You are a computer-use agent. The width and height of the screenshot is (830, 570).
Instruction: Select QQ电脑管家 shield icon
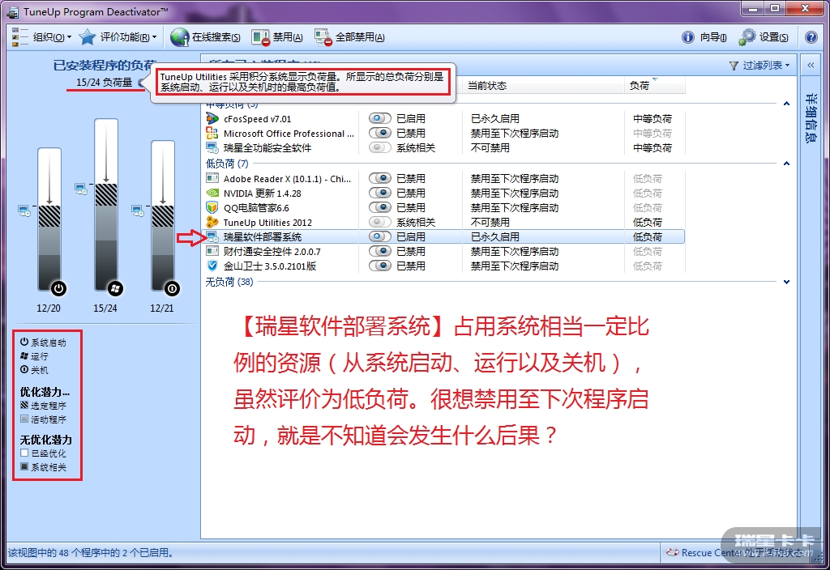coord(212,207)
